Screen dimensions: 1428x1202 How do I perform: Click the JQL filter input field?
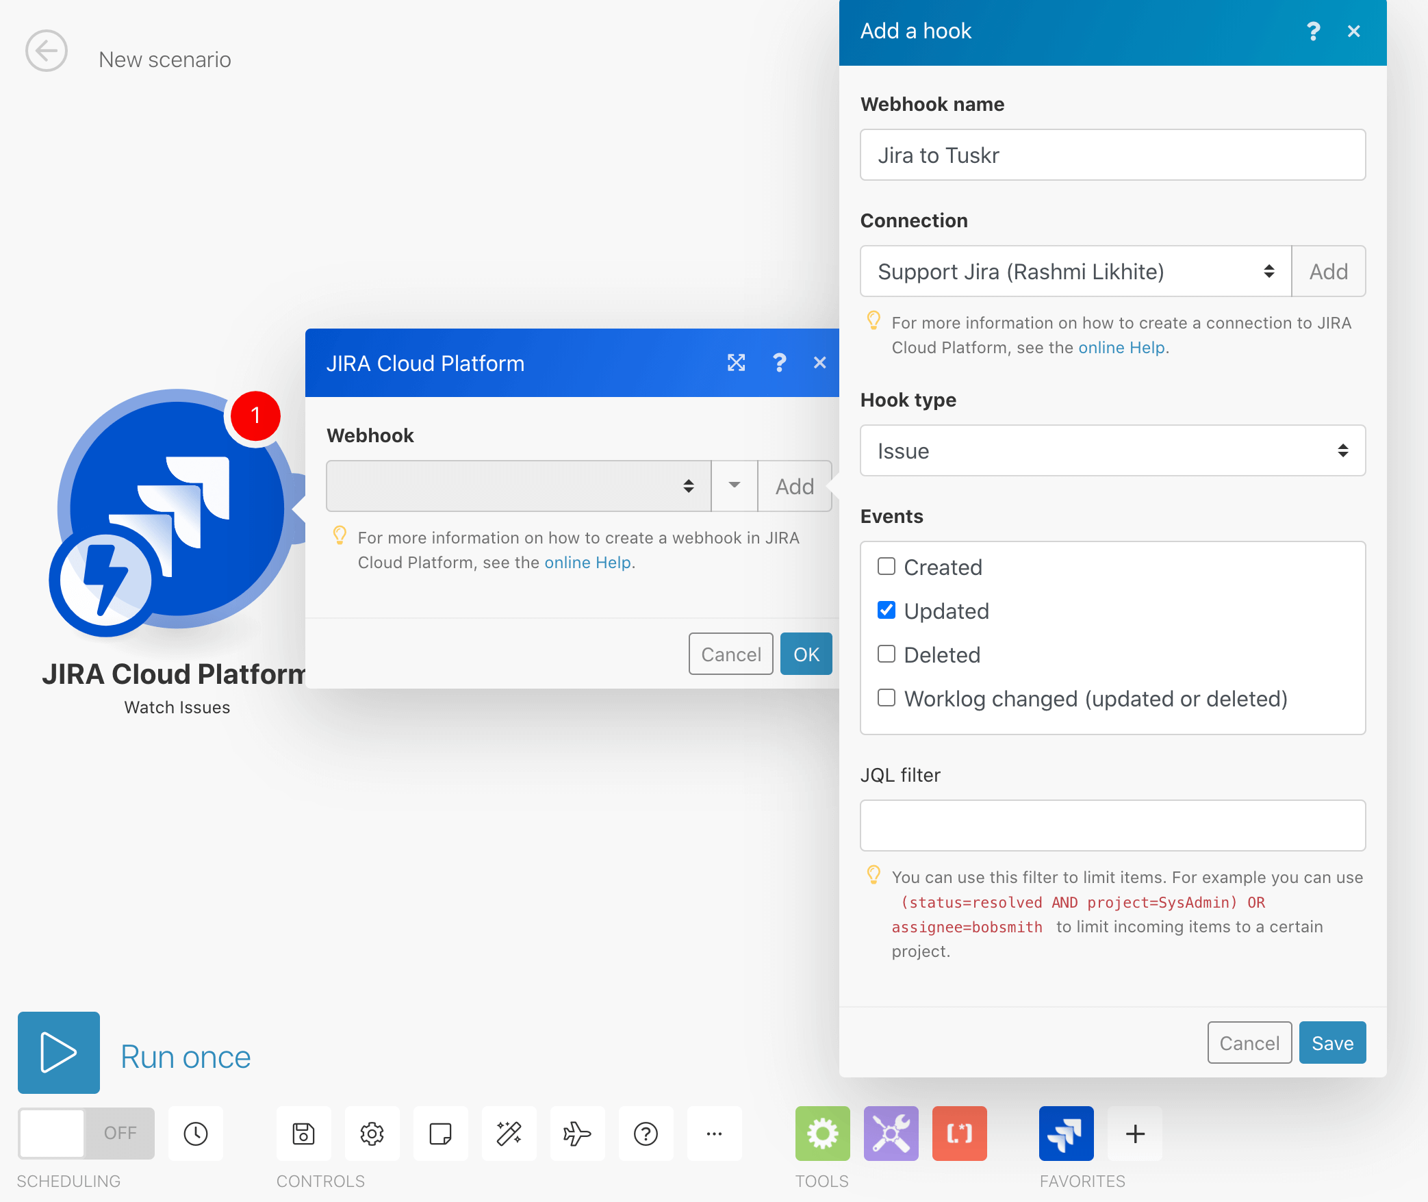point(1112,826)
